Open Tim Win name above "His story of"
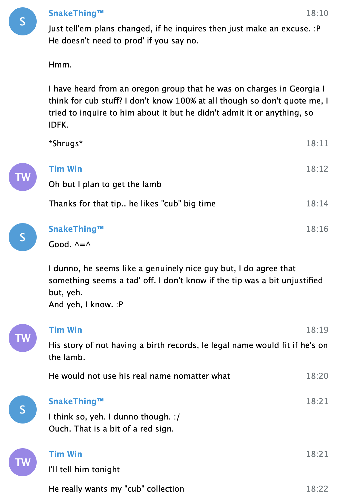338x501 pixels. pyautogui.click(x=65, y=330)
